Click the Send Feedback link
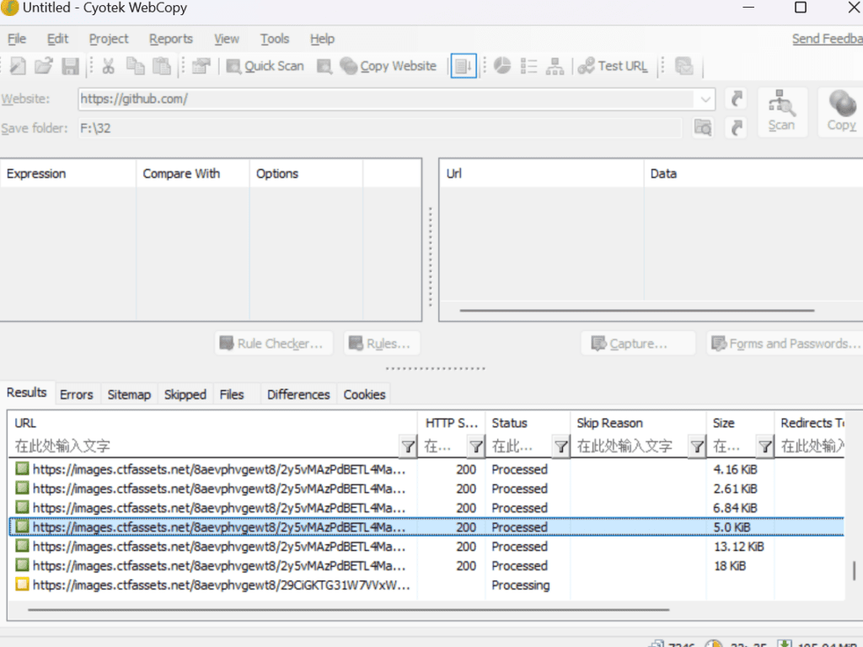Viewport: 863px width, 647px height. tap(828, 39)
